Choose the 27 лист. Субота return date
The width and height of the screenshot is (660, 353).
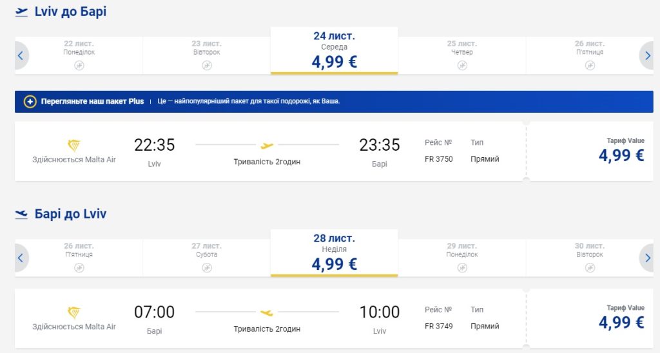(x=206, y=258)
